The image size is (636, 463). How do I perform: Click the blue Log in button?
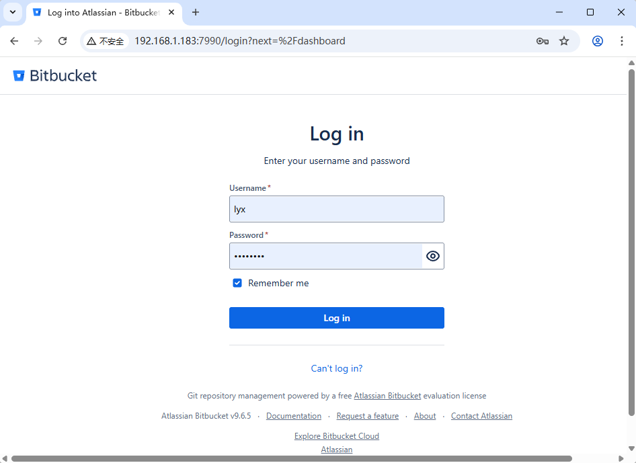point(337,318)
